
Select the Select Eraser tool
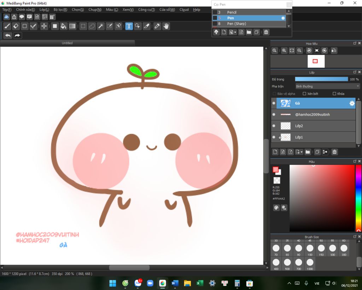[118, 26]
